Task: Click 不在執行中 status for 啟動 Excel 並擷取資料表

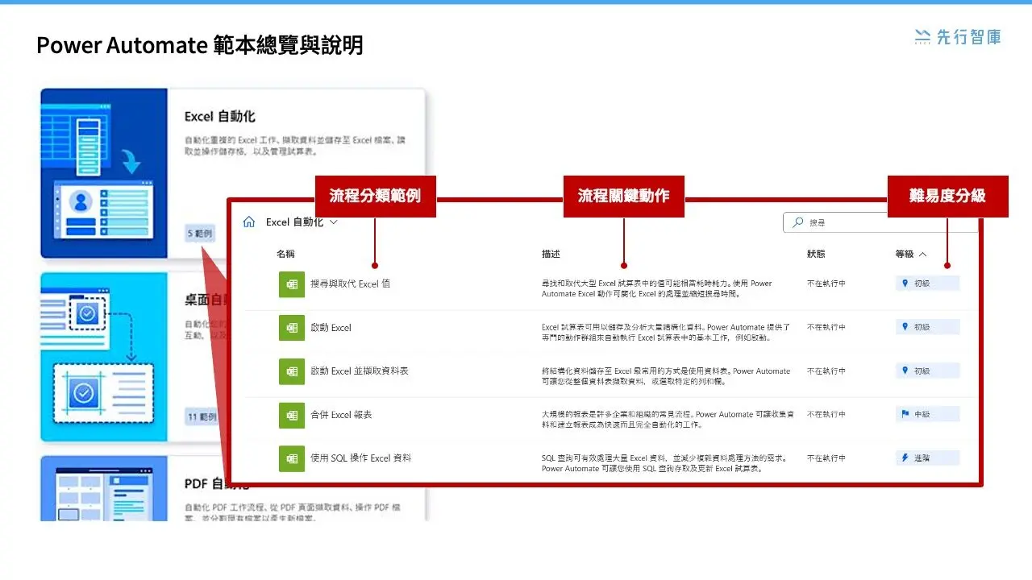Action: click(826, 371)
